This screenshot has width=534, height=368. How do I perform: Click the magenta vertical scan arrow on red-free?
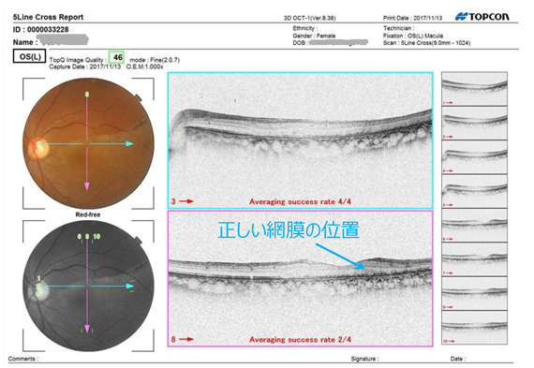pyautogui.click(x=87, y=286)
